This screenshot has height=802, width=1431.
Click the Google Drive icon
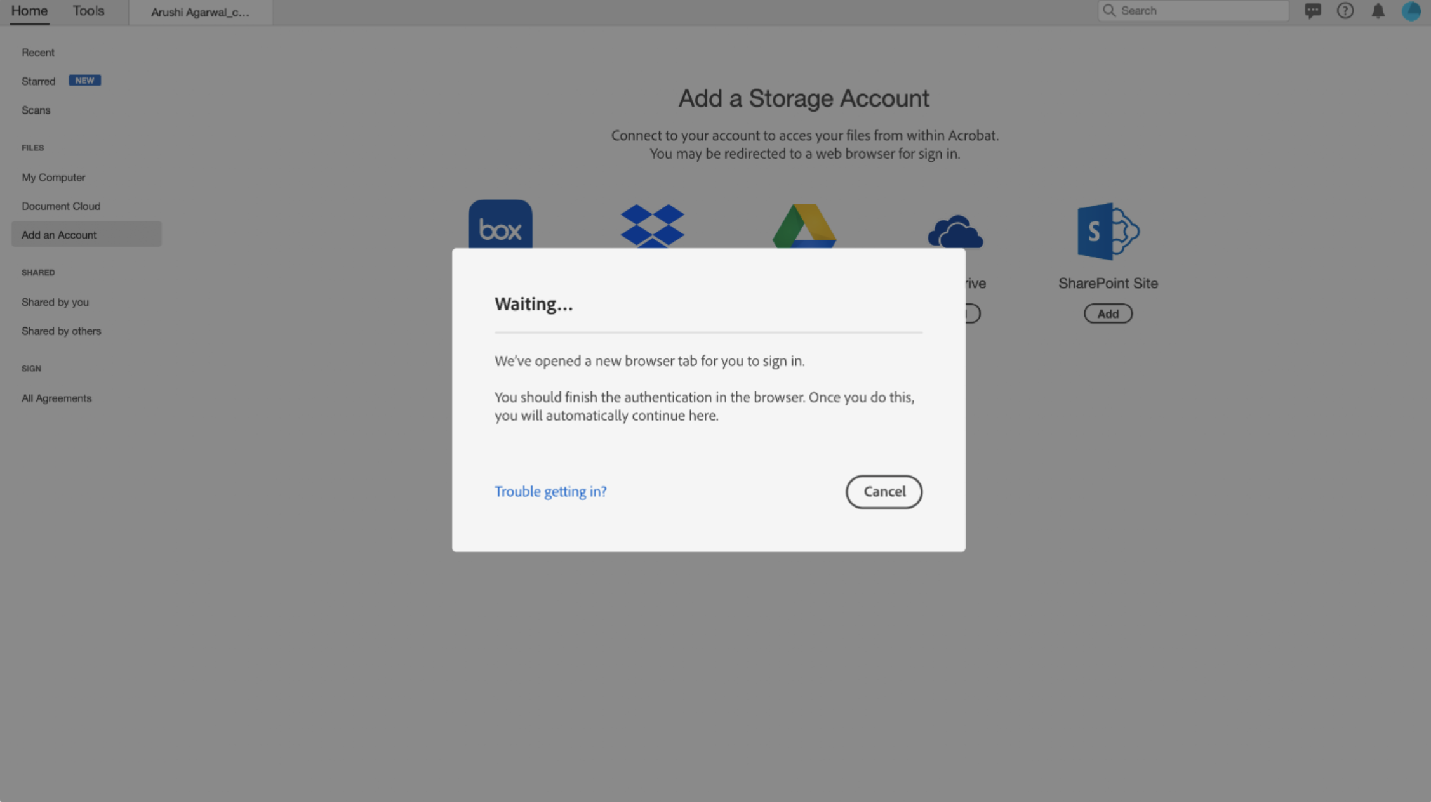[x=804, y=225]
